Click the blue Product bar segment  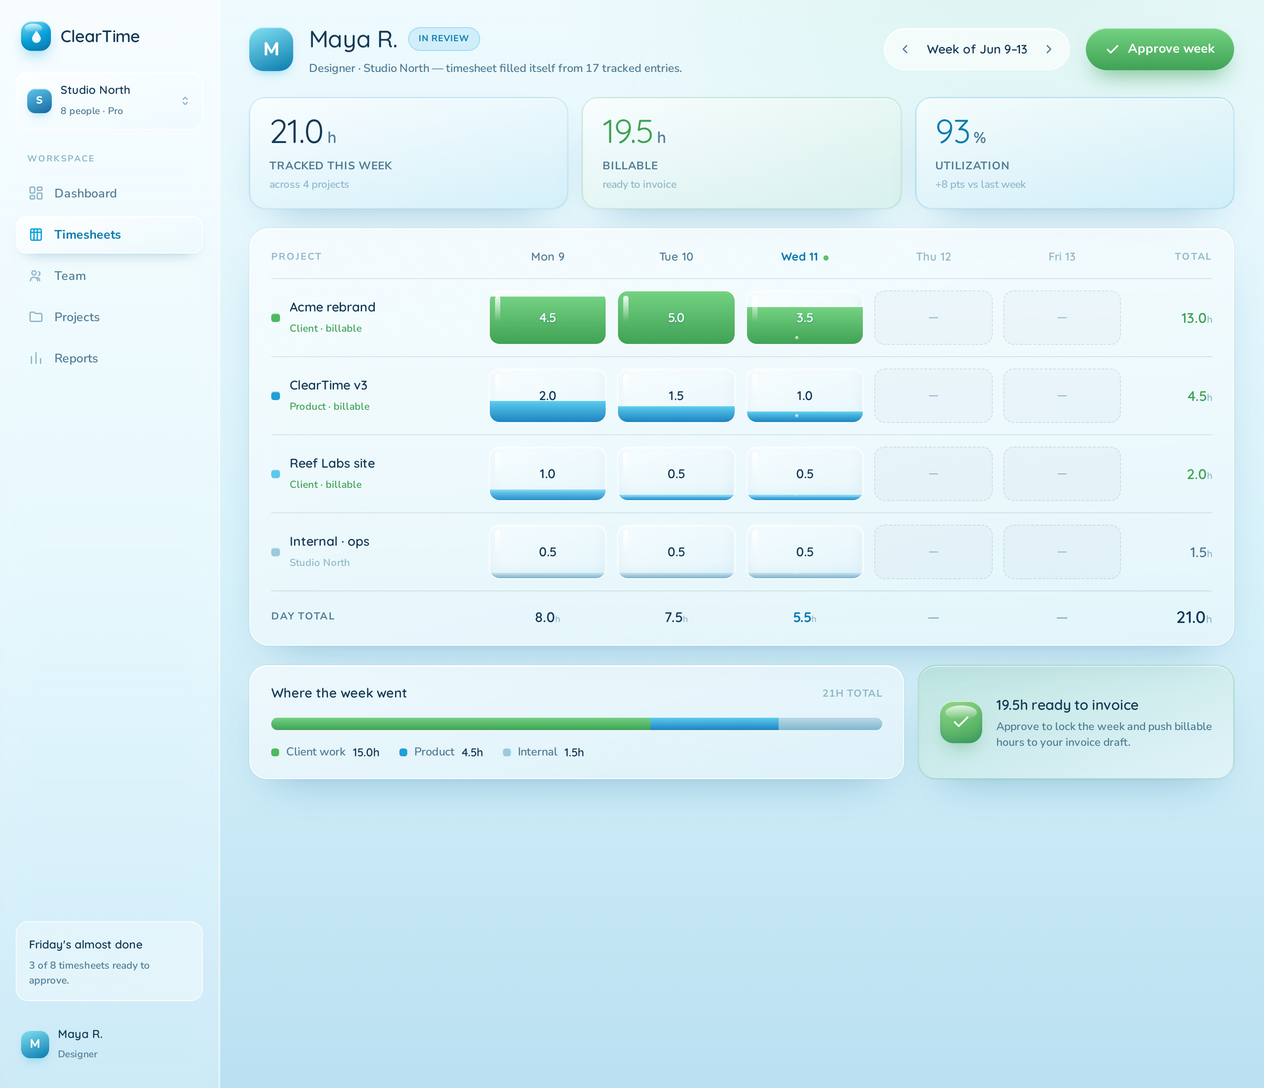tap(715, 724)
